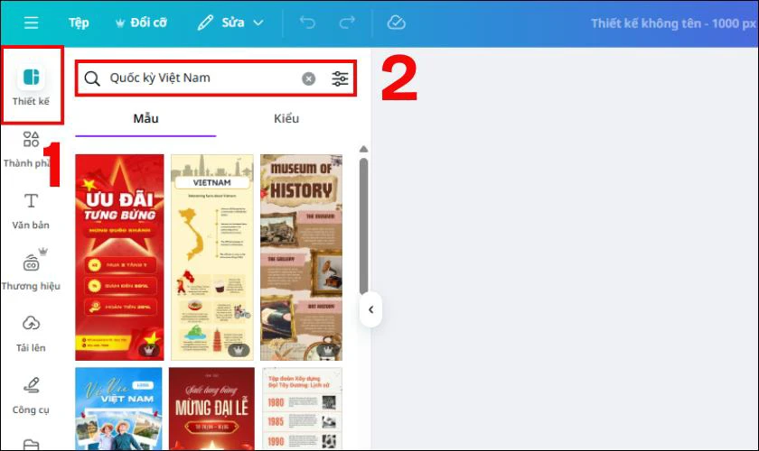Image resolution: width=759 pixels, height=451 pixels.
Task: Select the Mẫu templates tab
Action: (145, 119)
